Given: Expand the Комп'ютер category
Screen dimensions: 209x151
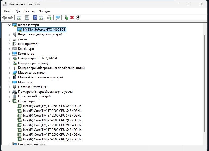Looking at the screenshot, I should pyautogui.click(x=9, y=54).
